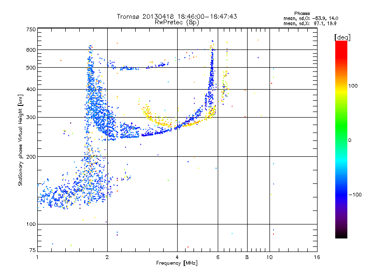This screenshot has height=280, width=373.
Task: Click the y-axis tick label "200"
Action: 31,157
